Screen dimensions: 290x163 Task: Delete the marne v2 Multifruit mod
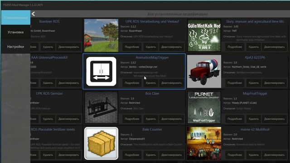[x=253, y=155]
